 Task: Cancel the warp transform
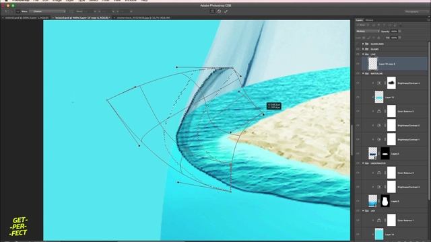coord(219,11)
